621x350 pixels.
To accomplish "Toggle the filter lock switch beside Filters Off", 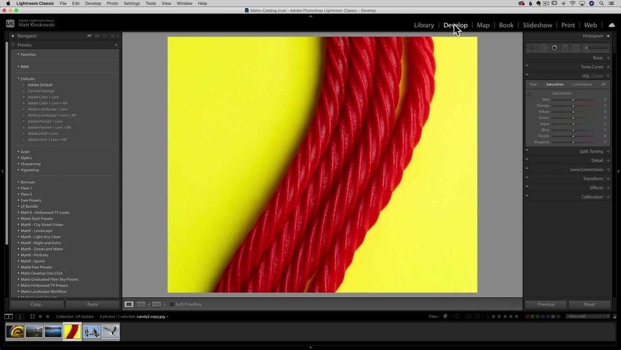I will coord(615,316).
